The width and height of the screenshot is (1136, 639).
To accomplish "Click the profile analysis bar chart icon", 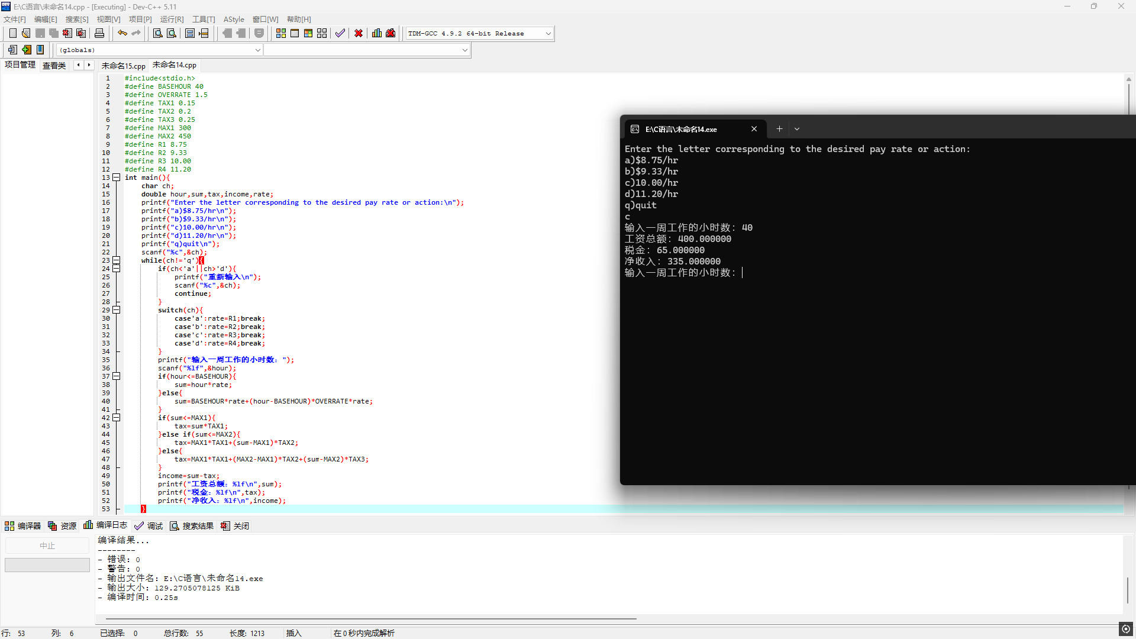I will (x=377, y=33).
